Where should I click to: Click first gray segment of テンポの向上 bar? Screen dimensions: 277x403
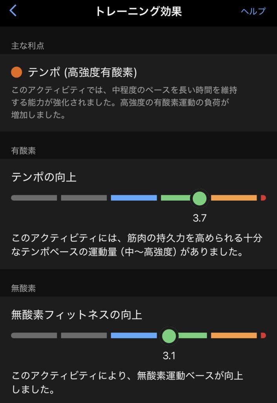pos(34,198)
